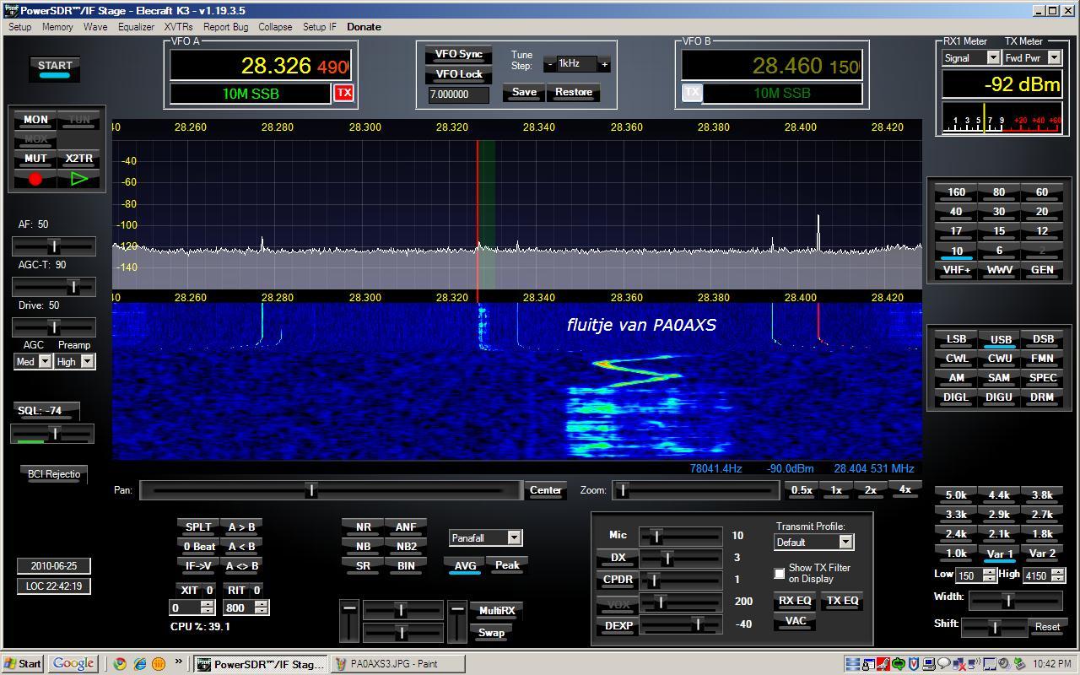Click the BCI Rejection button
Viewport: 1080px width, 675px height.
tap(54, 474)
